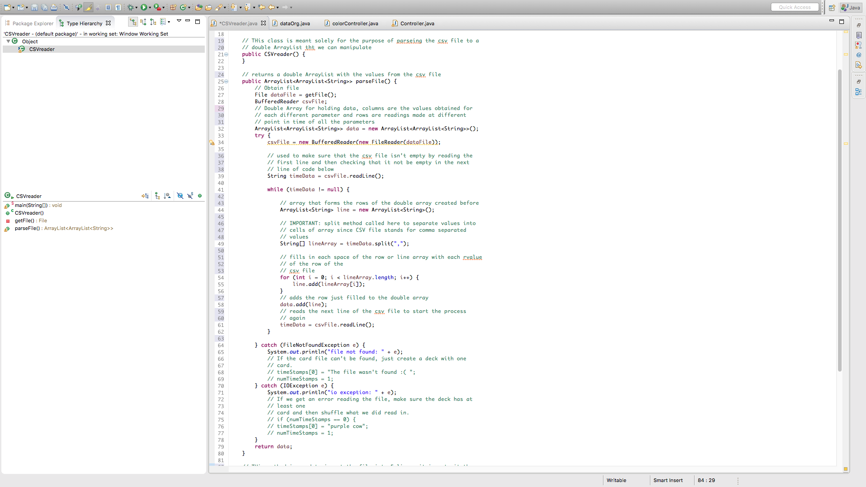Click the Next Annotation arrow icon
Viewport: 866px width, 487px height.
[x=233, y=7]
